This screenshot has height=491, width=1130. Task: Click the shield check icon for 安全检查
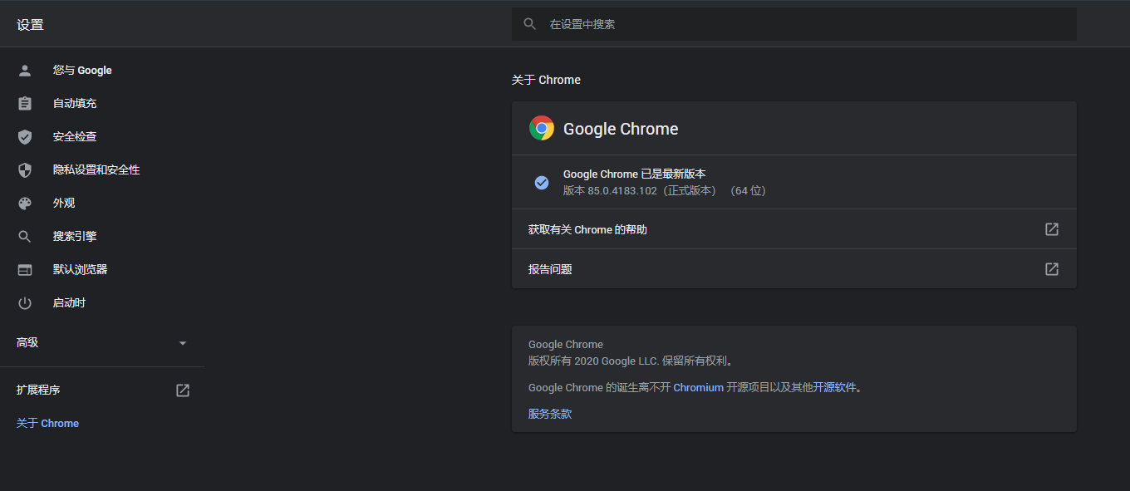pos(25,137)
